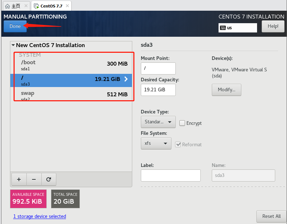The image size is (287, 224).
Task: Select the /boot sda1 partition
Action: coord(71,65)
